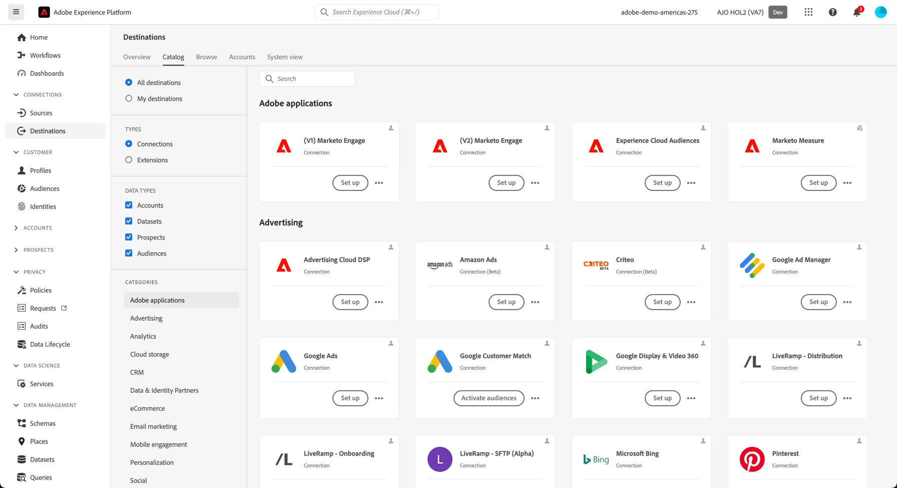Screen dimensions: 897x488
Task: Open the System view tab
Action: tap(285, 57)
